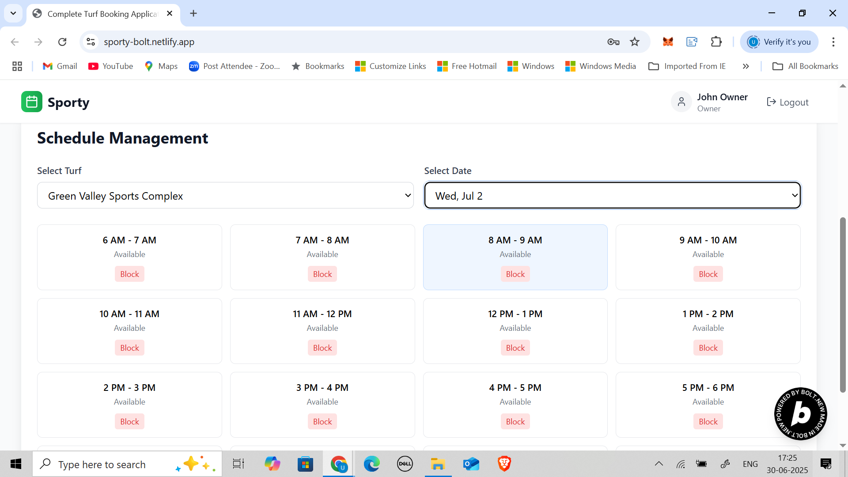Open the Select Turf dropdown
Image resolution: width=848 pixels, height=477 pixels.
(225, 196)
